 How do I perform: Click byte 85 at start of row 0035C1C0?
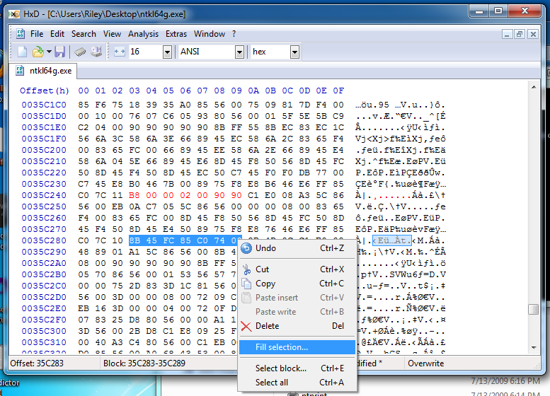point(84,105)
